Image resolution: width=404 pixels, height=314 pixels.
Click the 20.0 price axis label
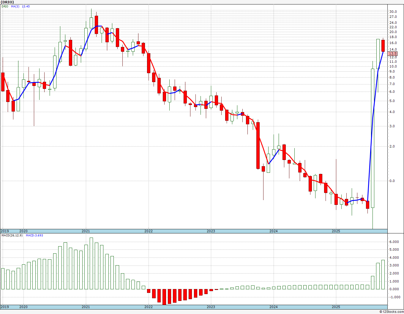(x=393, y=32)
